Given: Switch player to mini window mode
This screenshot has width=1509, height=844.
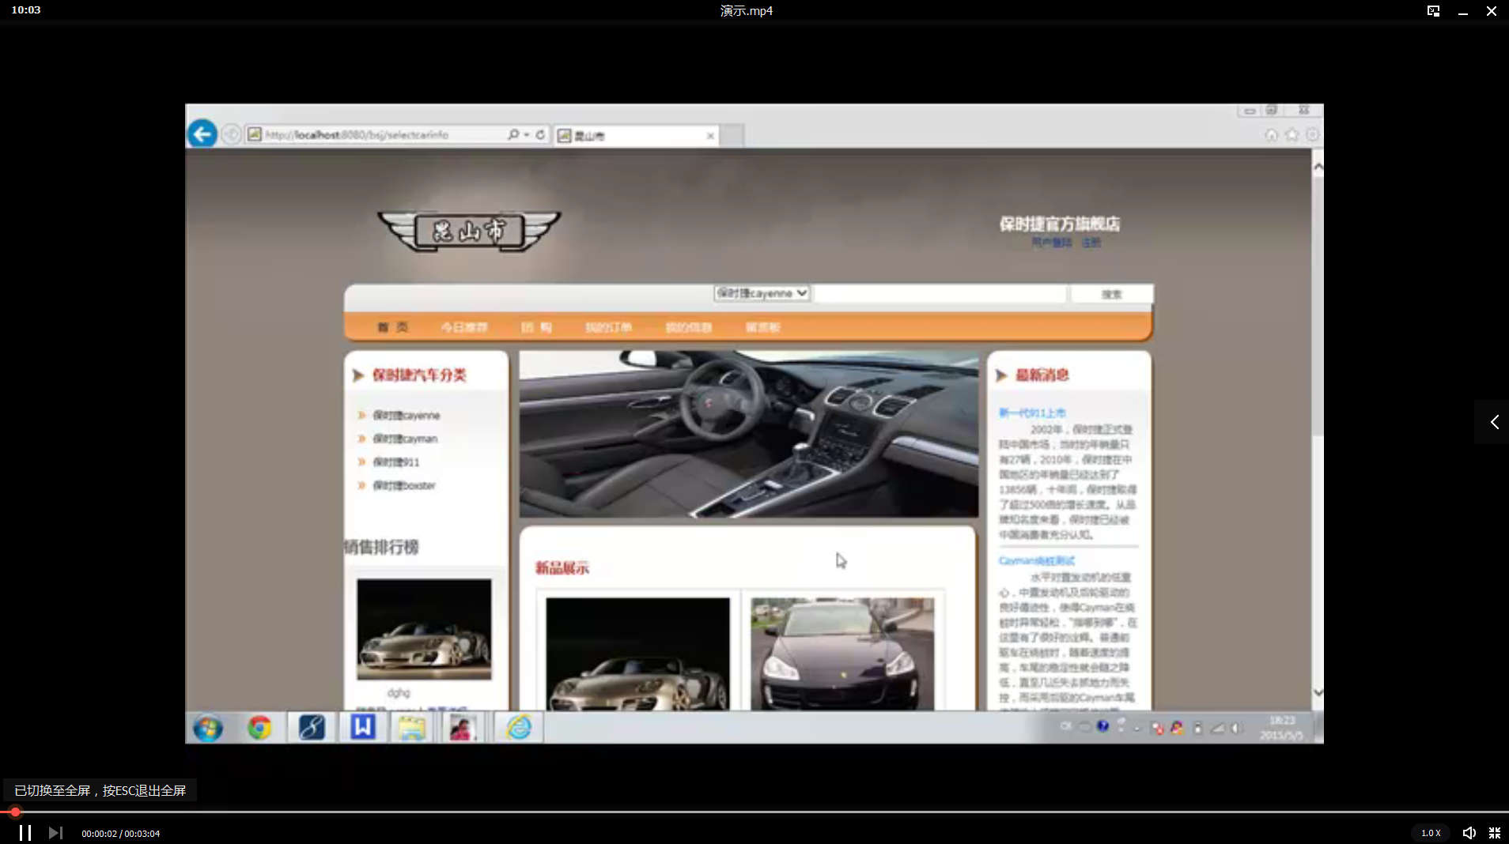Looking at the screenshot, I should (1433, 11).
